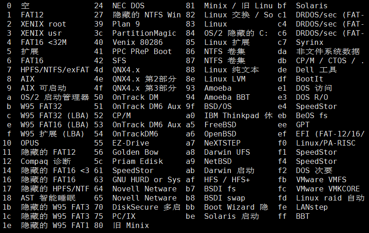
Task: Click the '非文件系统数据' entry
Action: 328,51
